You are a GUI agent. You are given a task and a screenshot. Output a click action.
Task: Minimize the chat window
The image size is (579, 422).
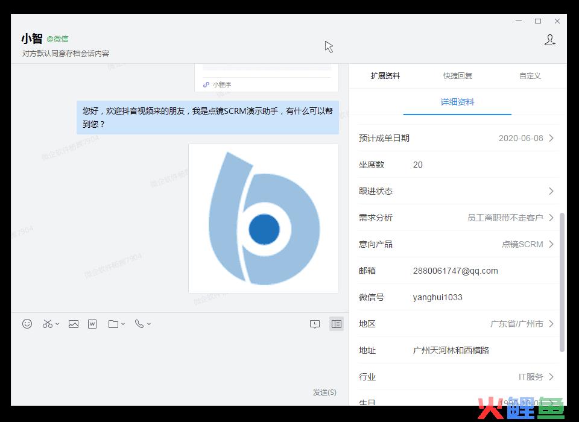pos(519,21)
